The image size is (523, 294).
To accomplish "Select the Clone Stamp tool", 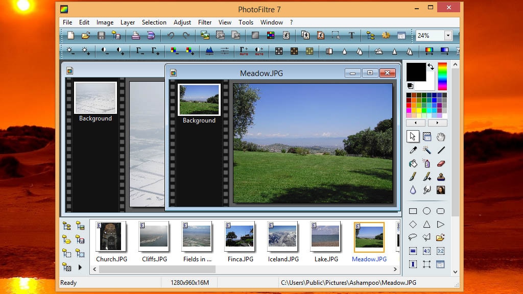I will point(441,177).
